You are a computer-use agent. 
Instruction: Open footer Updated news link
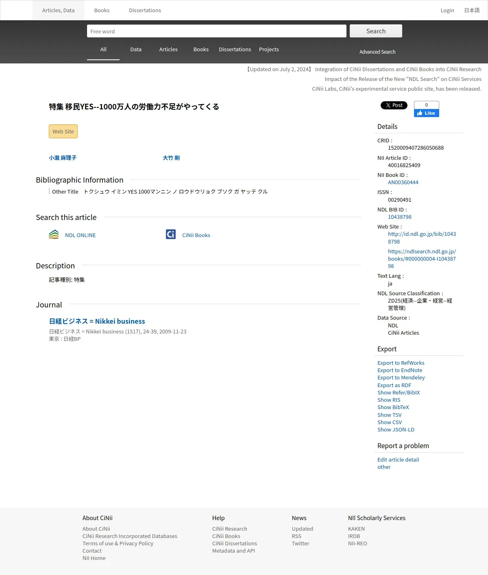(x=302, y=529)
